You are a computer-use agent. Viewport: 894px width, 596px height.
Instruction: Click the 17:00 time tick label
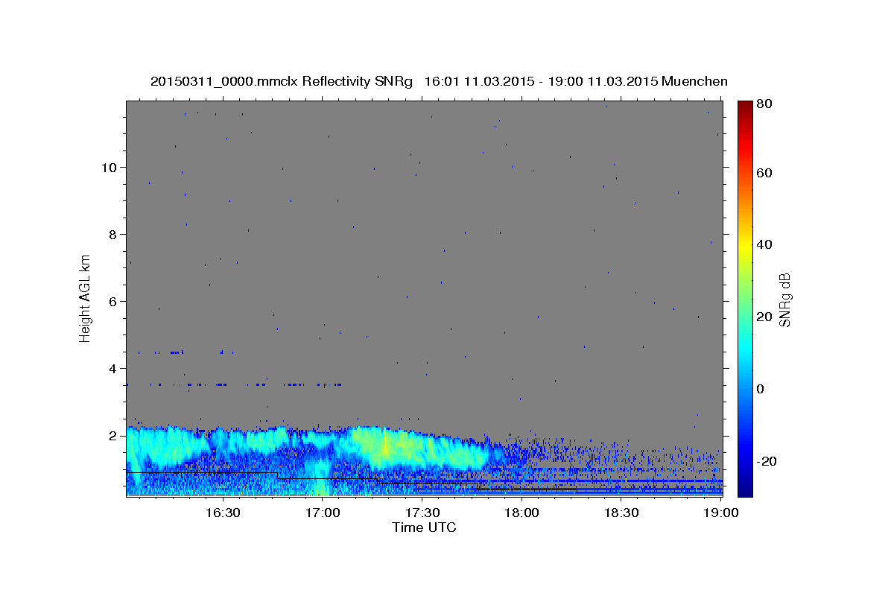click(323, 513)
